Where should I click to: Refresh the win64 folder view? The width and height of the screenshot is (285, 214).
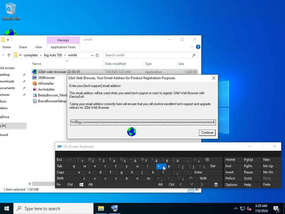[x=97, y=55]
